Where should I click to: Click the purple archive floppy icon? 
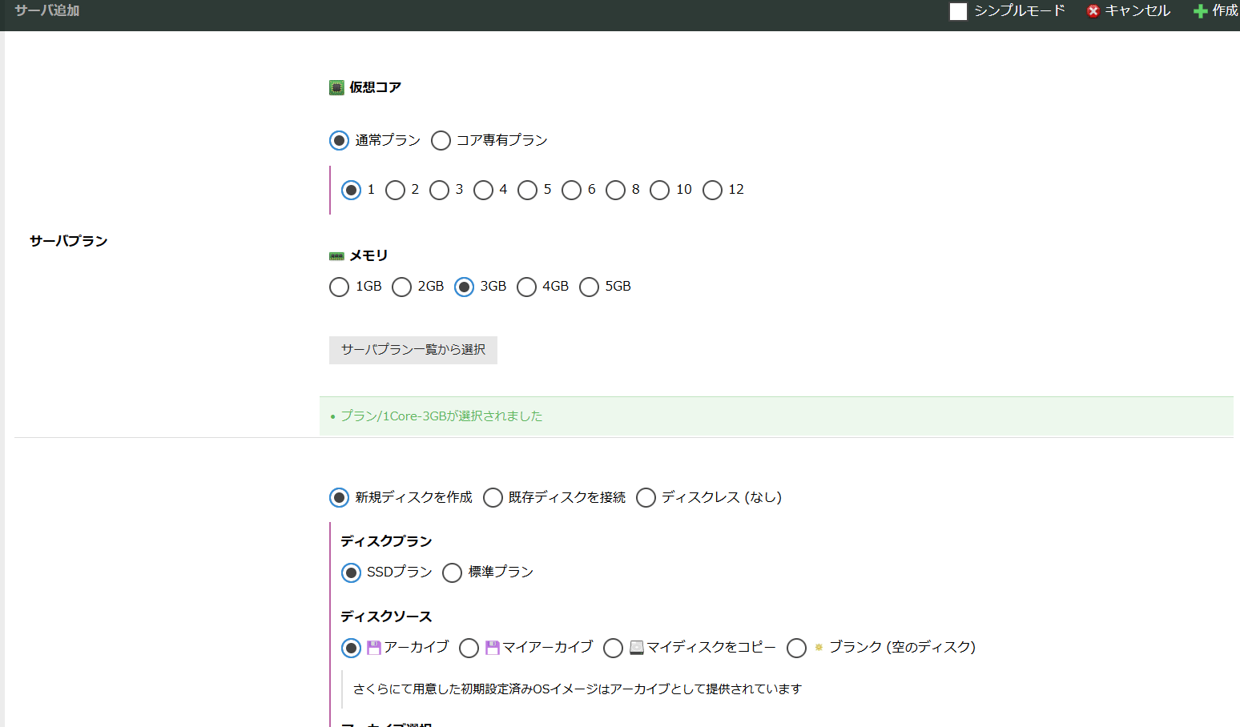point(374,648)
